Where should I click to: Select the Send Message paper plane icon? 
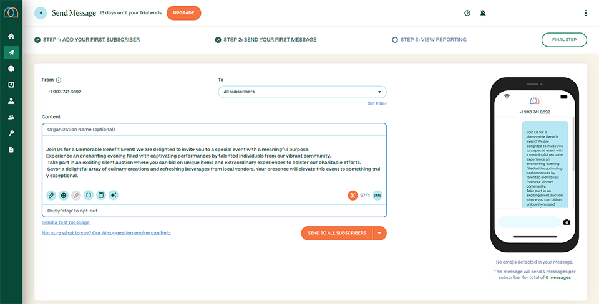tap(11, 52)
